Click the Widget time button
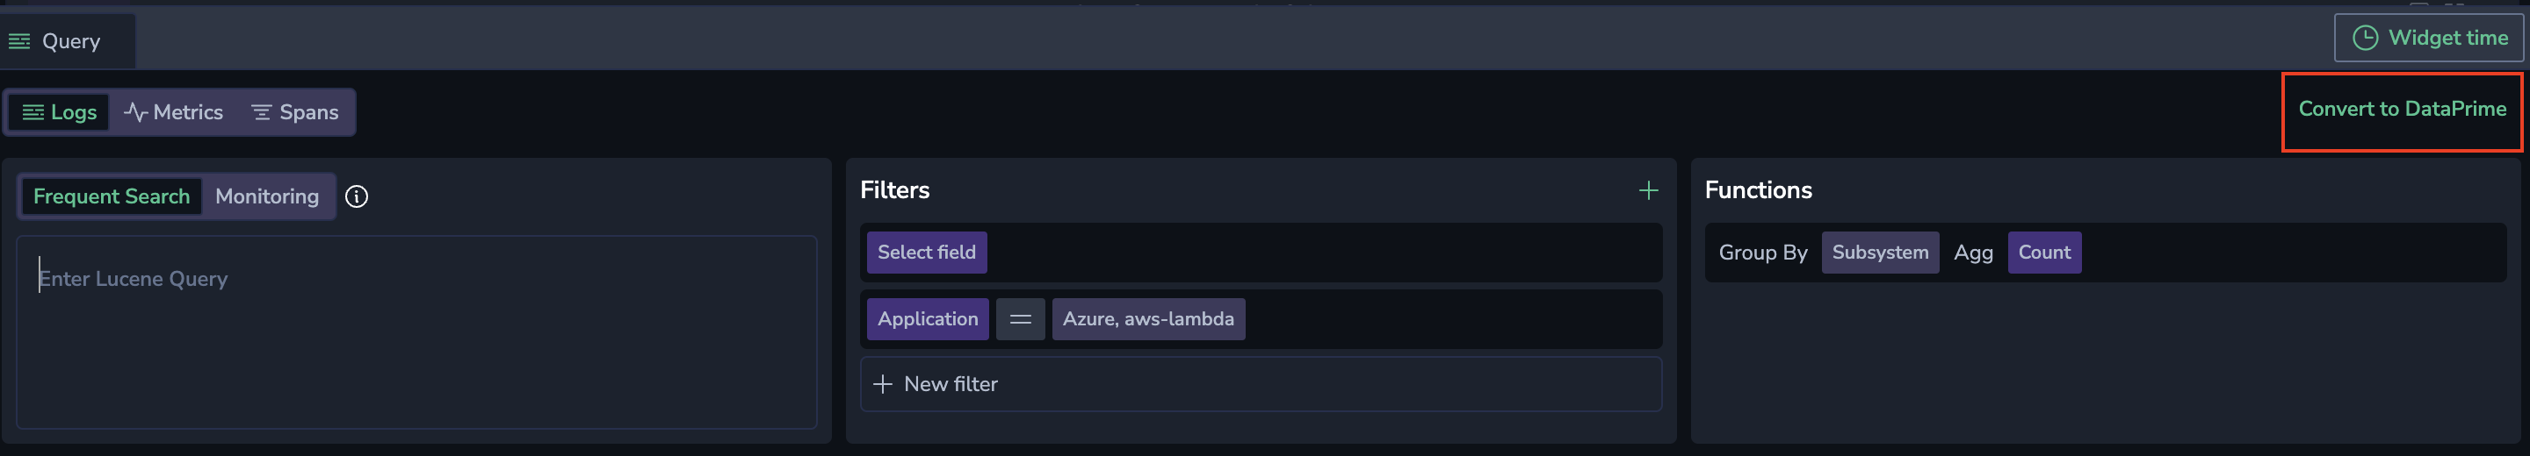 2429,39
